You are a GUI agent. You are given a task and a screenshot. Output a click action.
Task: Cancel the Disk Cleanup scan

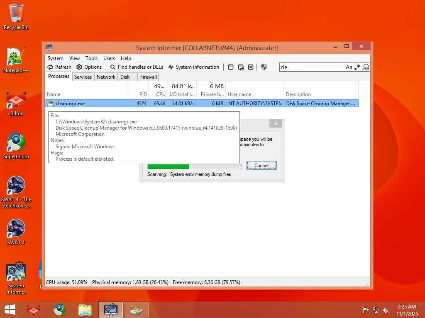[261, 166]
